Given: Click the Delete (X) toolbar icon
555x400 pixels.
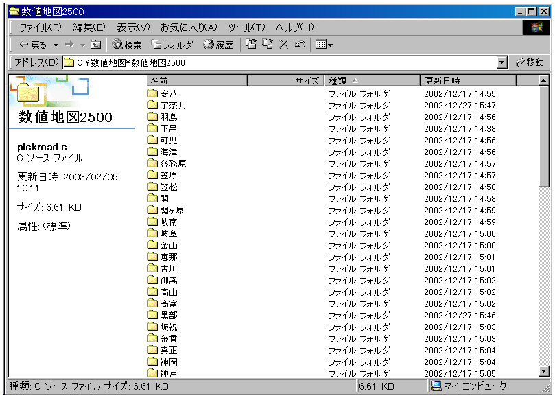Looking at the screenshot, I should tap(283, 44).
